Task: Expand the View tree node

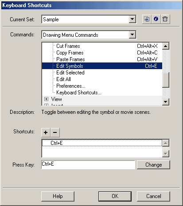Action: point(46,99)
